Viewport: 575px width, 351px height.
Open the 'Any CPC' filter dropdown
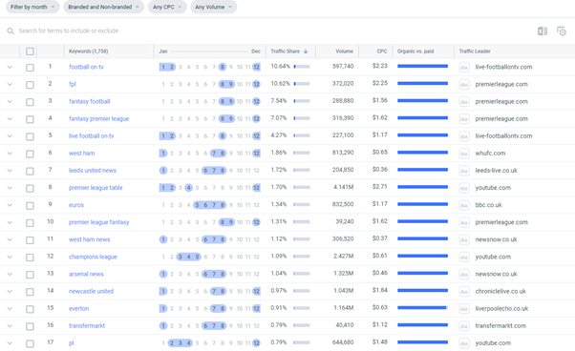click(x=167, y=7)
